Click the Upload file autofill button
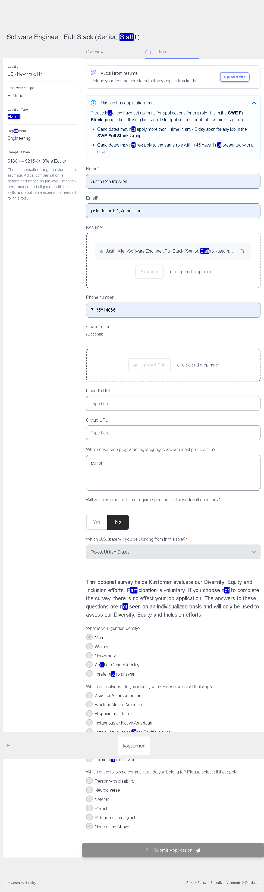 point(234,77)
